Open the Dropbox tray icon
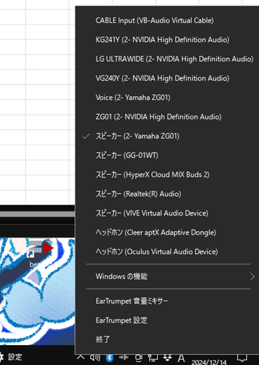Screen dimensions: 259x365 point(167,358)
